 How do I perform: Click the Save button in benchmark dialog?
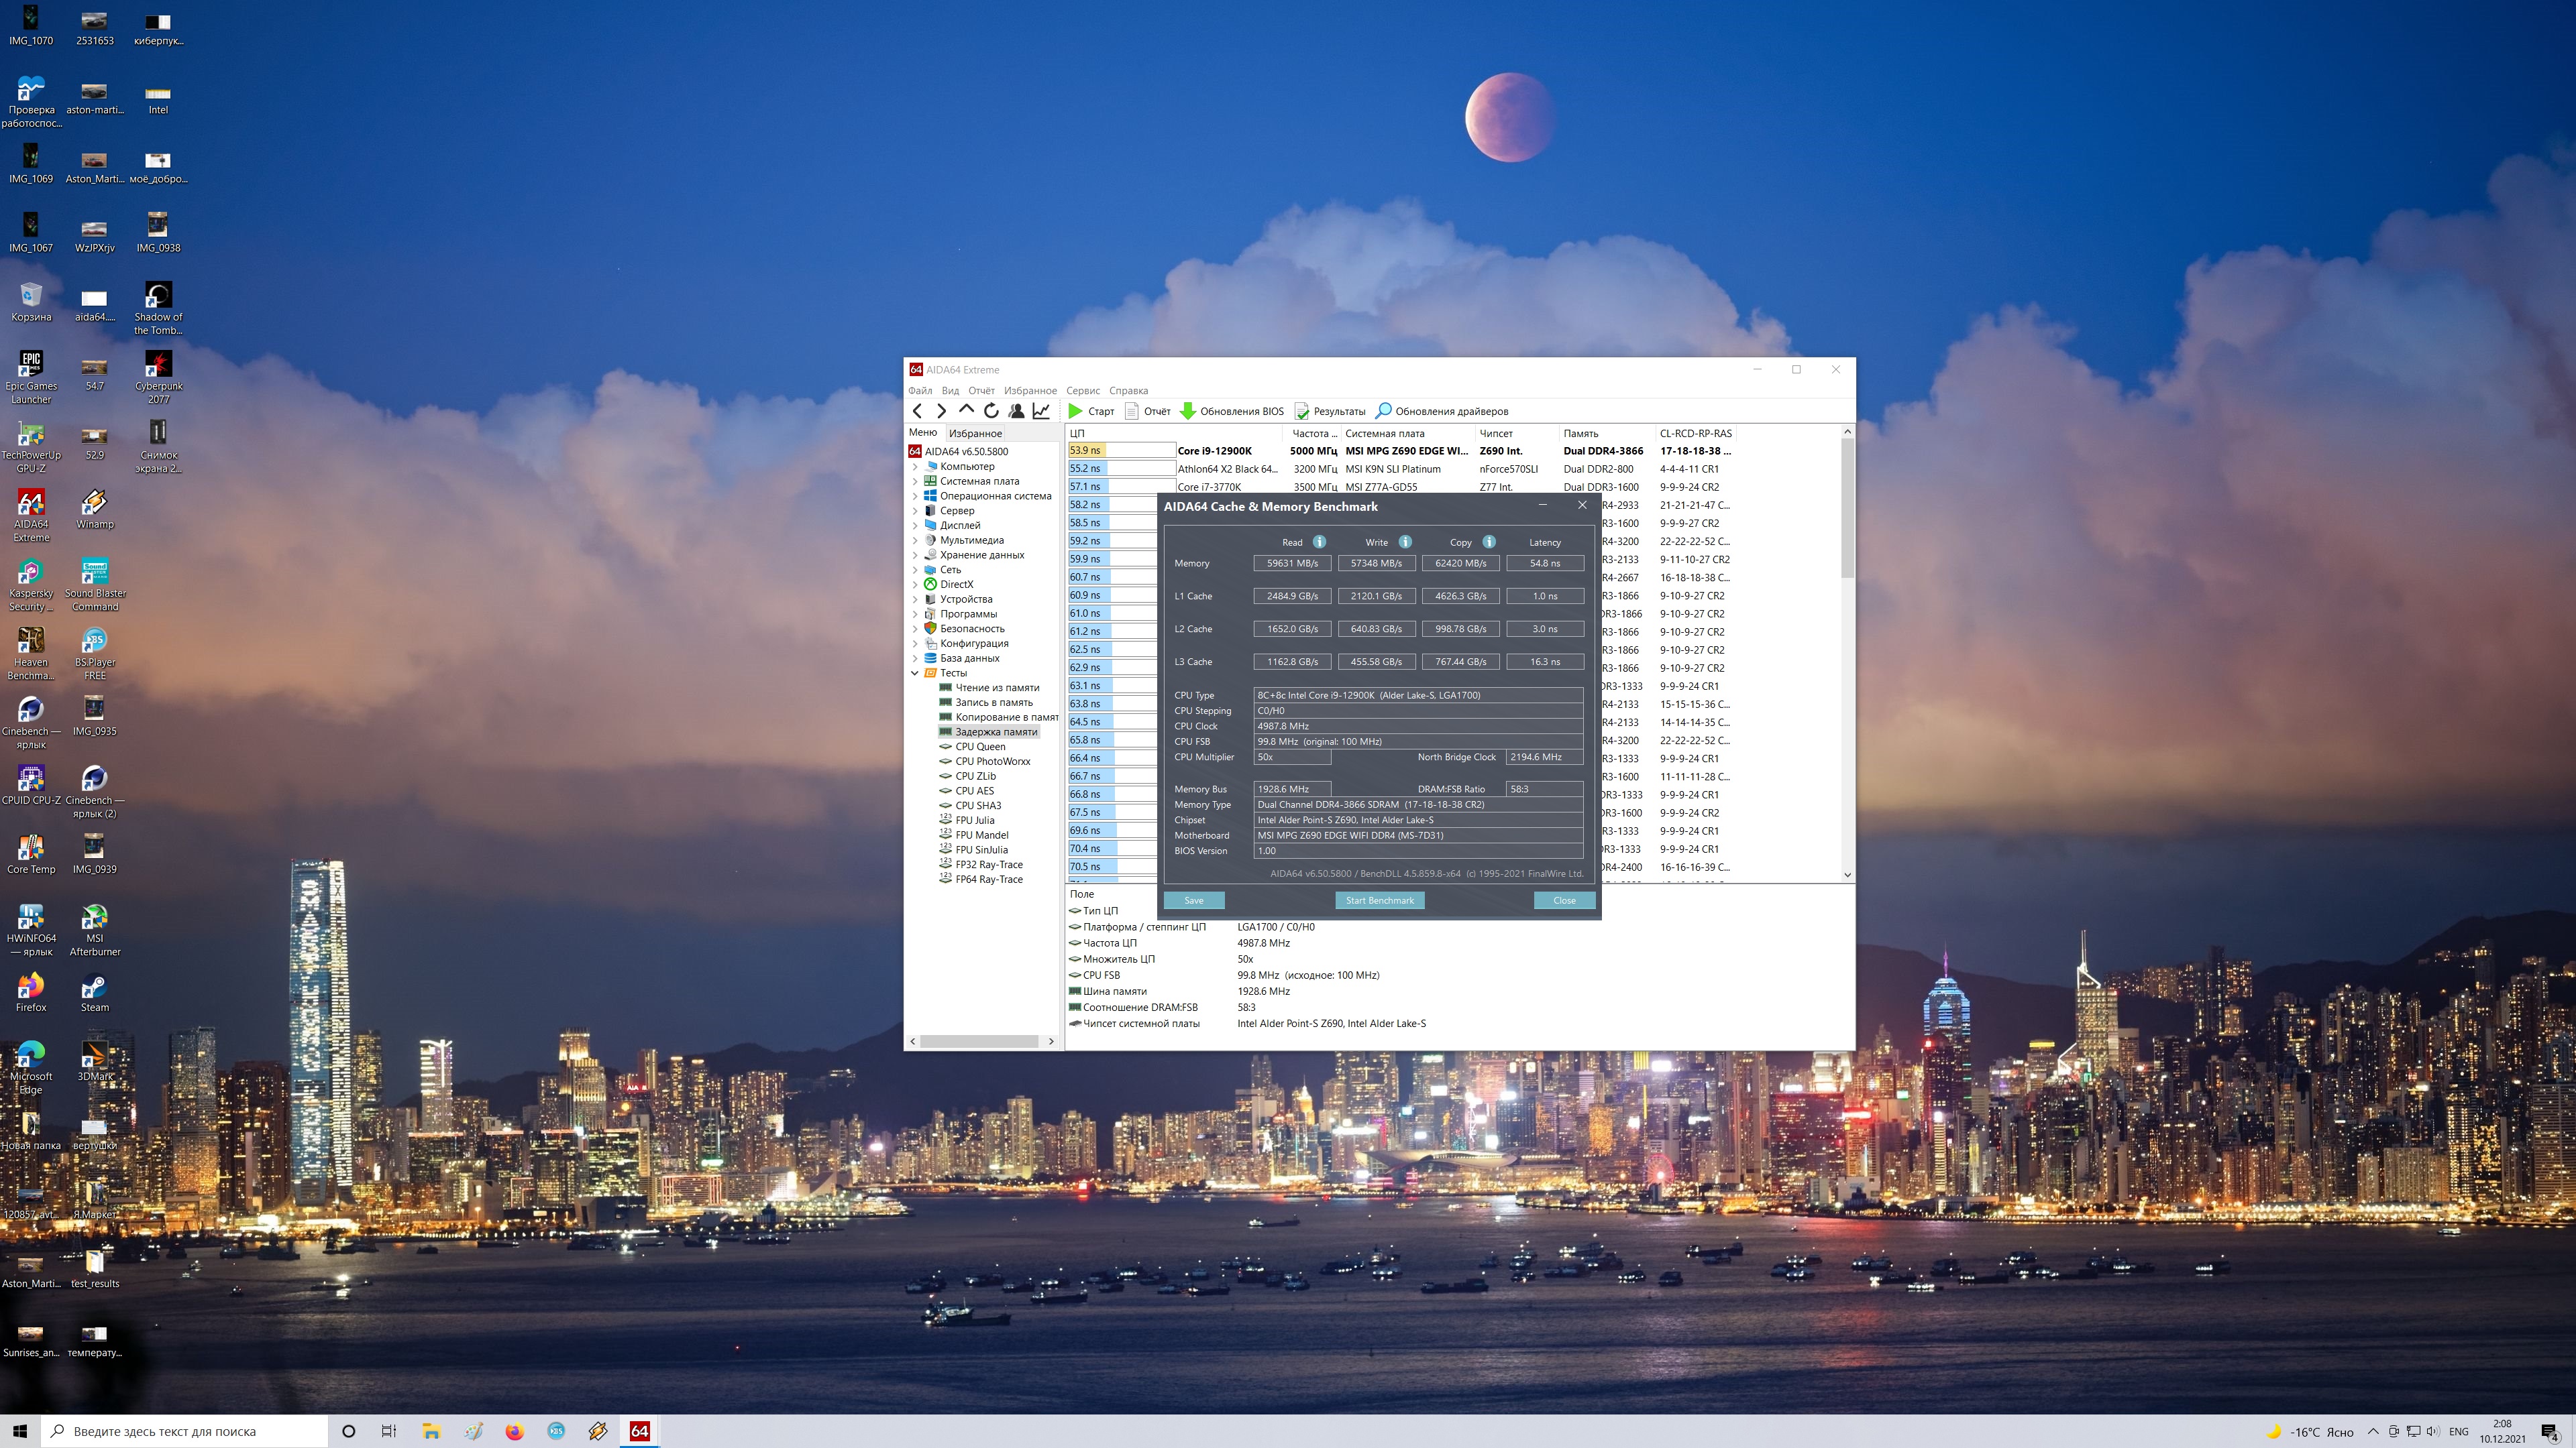tap(1194, 900)
